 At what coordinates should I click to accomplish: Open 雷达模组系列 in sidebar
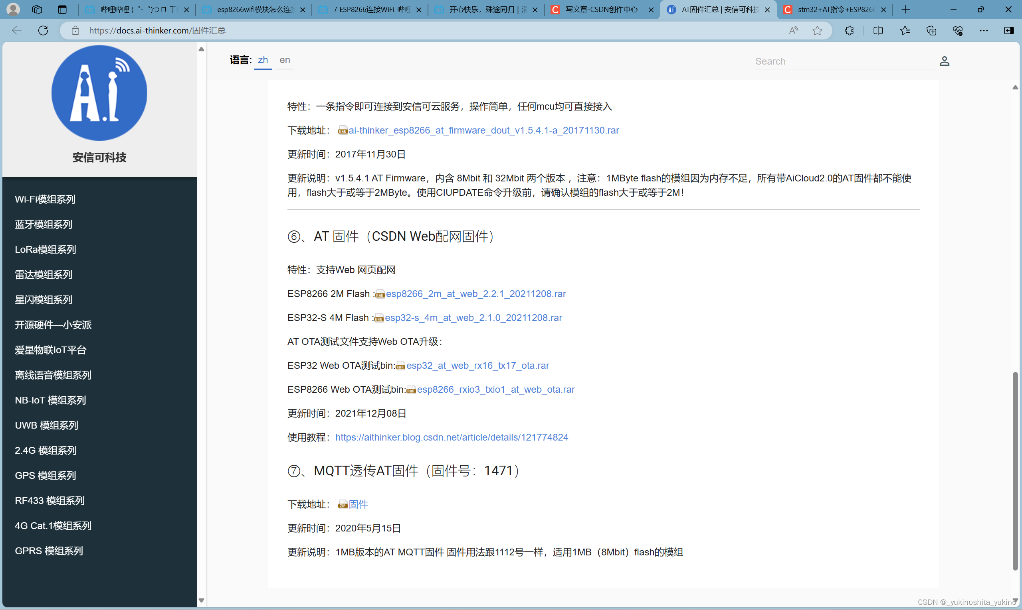43,275
